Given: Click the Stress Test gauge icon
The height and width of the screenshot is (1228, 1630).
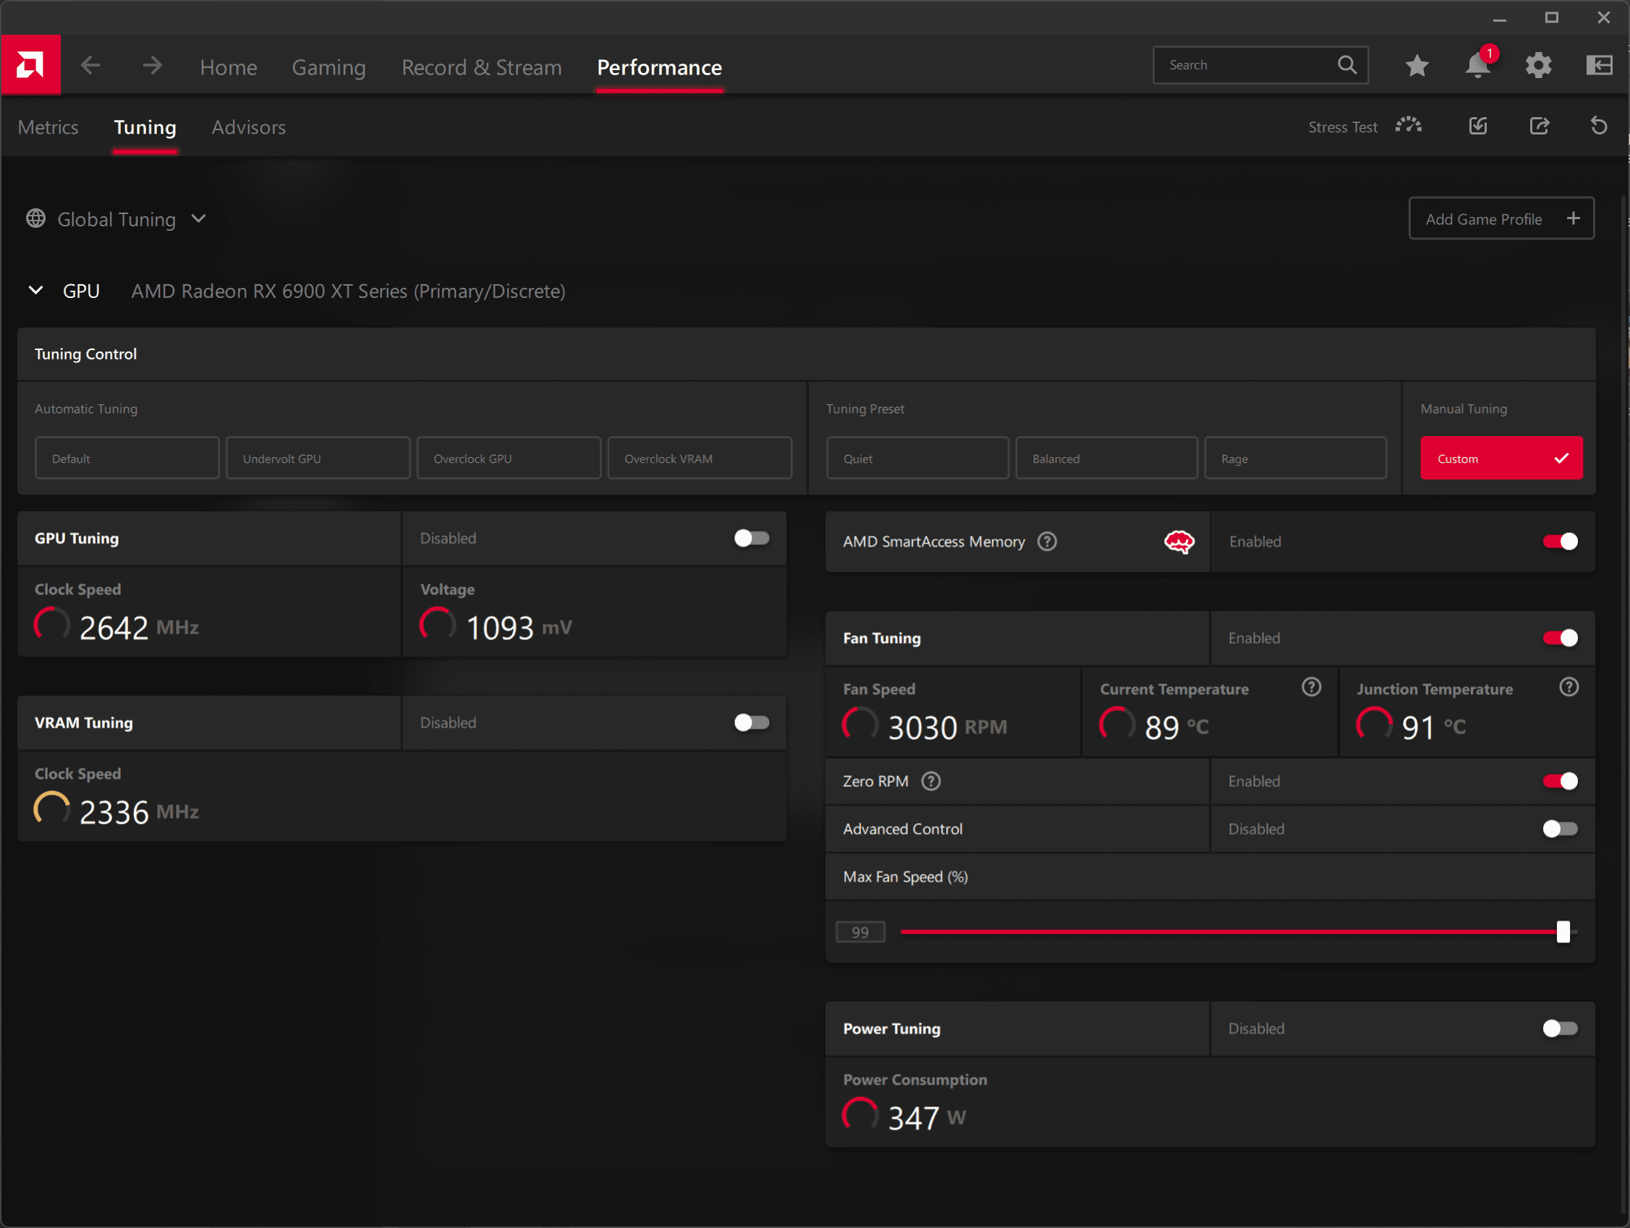Looking at the screenshot, I should pos(1408,126).
